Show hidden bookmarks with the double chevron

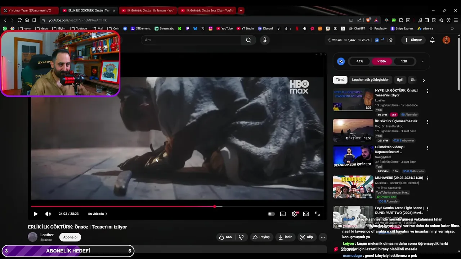[x=452, y=28]
